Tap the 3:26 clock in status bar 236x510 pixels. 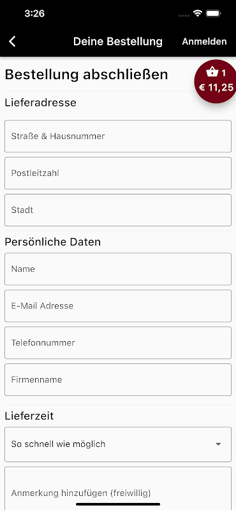coord(34,13)
